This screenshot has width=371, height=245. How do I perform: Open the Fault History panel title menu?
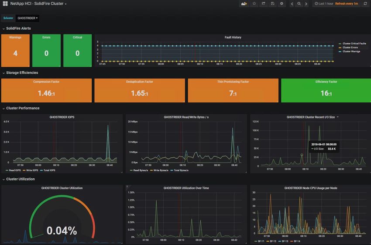233,37
